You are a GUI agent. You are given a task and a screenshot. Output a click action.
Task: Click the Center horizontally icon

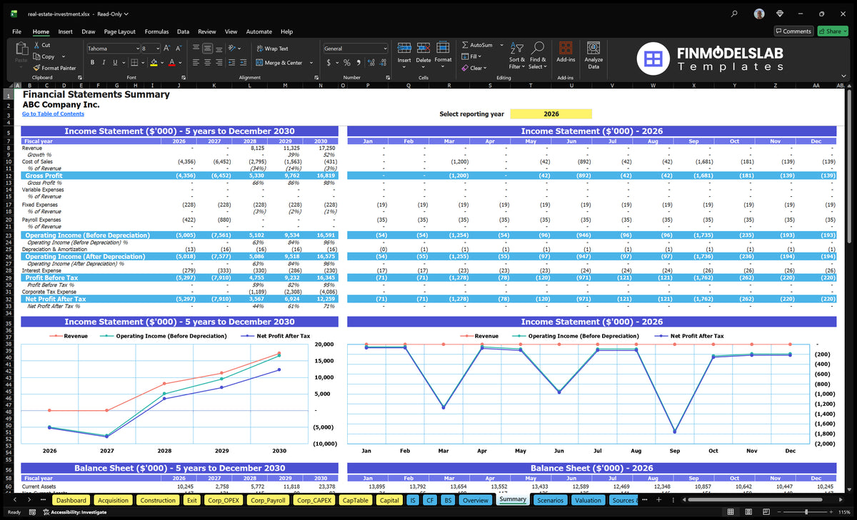208,62
